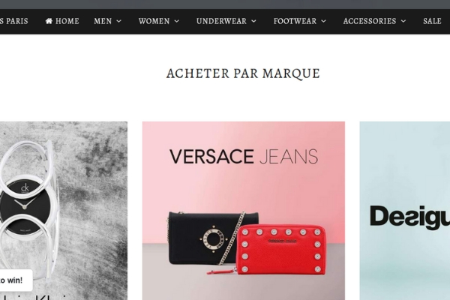
Task: Open the Desigual brand tile
Action: [405, 211]
